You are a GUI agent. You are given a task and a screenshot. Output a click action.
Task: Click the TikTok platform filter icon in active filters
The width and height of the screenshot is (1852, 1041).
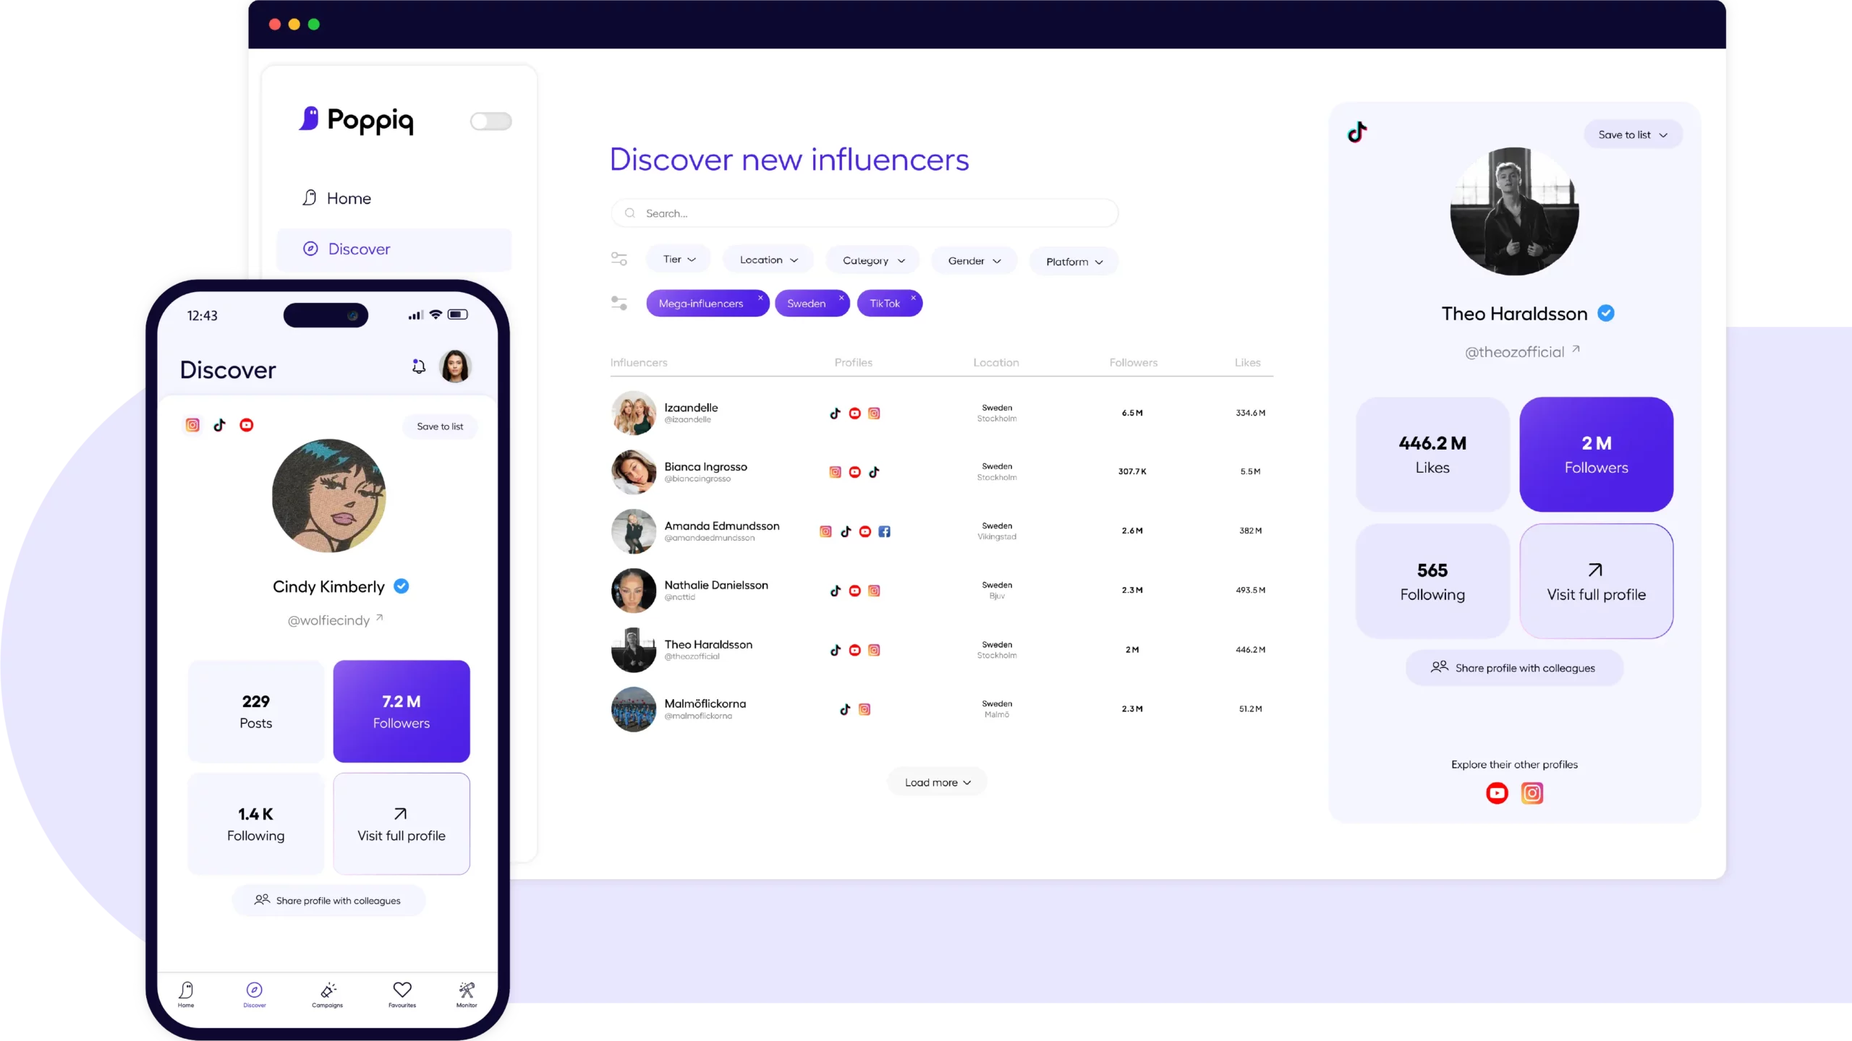[x=886, y=302]
